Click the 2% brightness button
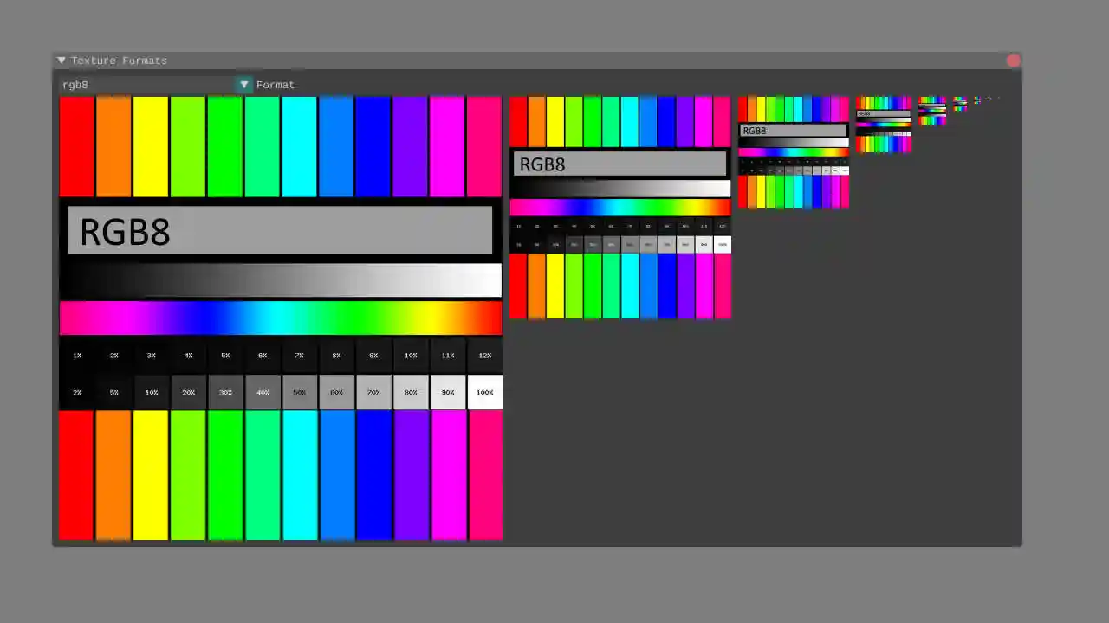The width and height of the screenshot is (1109, 623). click(x=76, y=392)
